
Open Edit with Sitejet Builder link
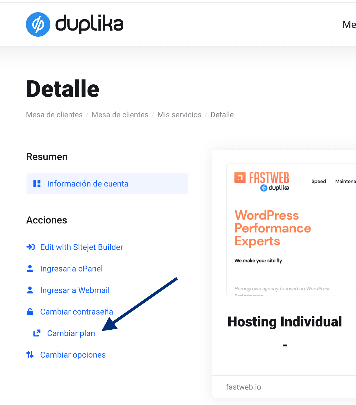pos(81,247)
